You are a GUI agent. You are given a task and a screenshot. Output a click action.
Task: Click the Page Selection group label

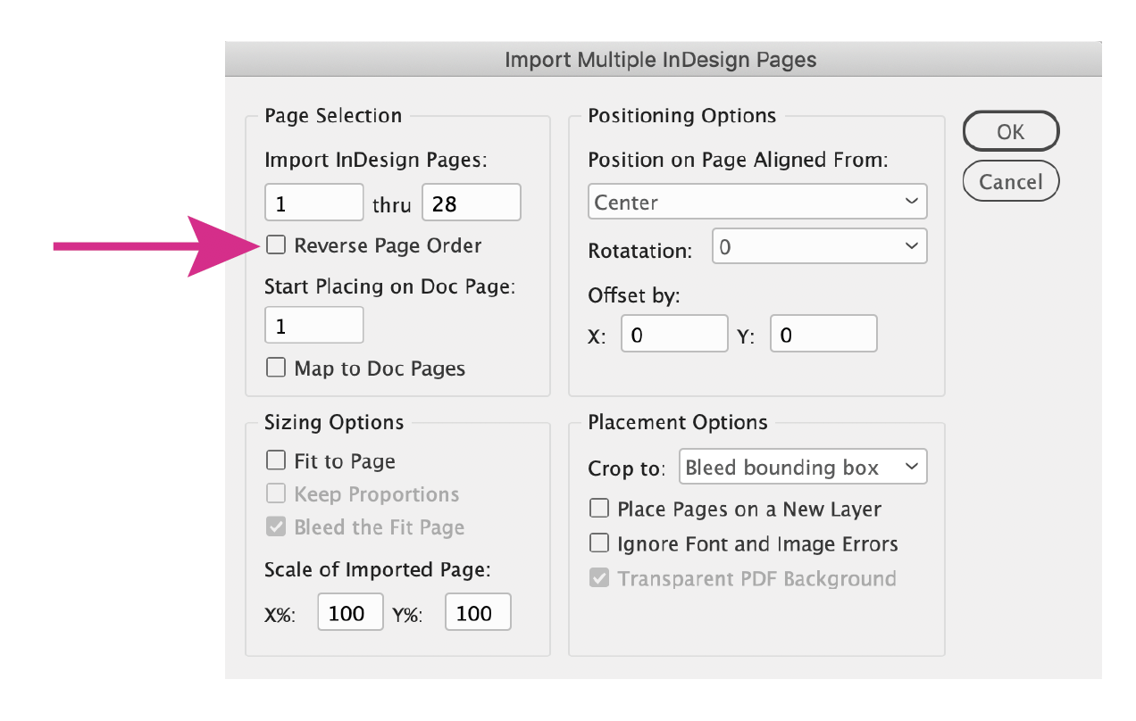pyautogui.click(x=333, y=115)
